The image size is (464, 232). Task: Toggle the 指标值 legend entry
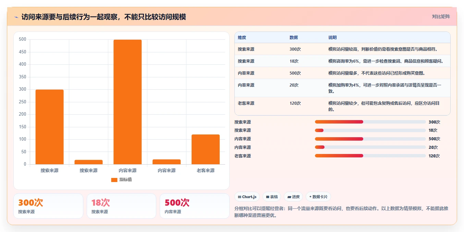click(121, 180)
